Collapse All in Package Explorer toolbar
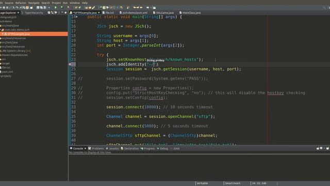 (x=49, y=12)
